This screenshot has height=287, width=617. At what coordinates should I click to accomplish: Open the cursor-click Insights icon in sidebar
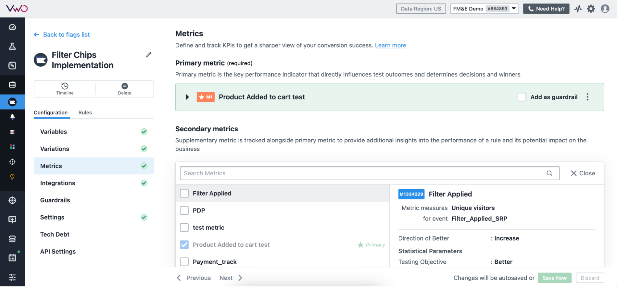(12, 66)
